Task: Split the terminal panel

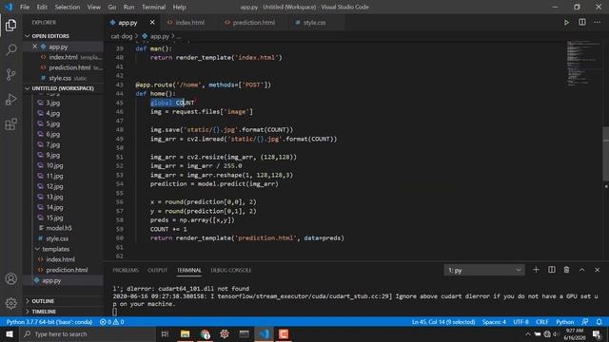Action: coord(552,270)
